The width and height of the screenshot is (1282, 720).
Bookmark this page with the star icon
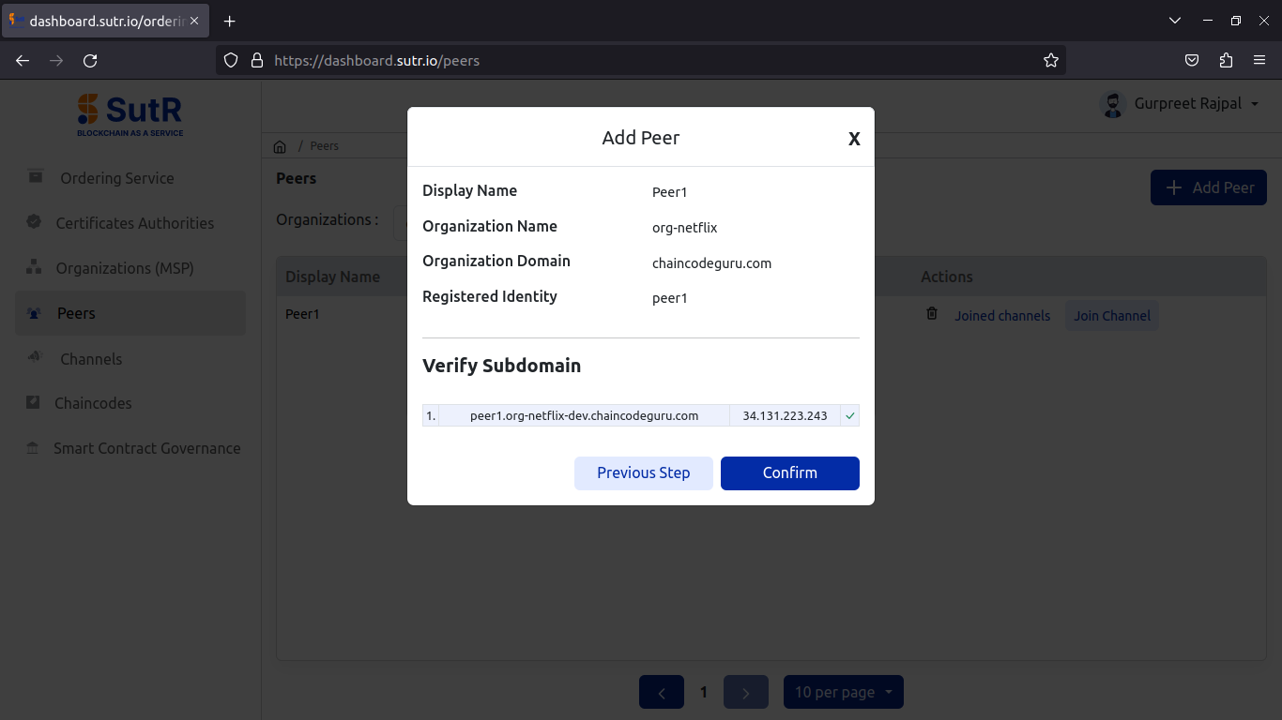point(1051,61)
